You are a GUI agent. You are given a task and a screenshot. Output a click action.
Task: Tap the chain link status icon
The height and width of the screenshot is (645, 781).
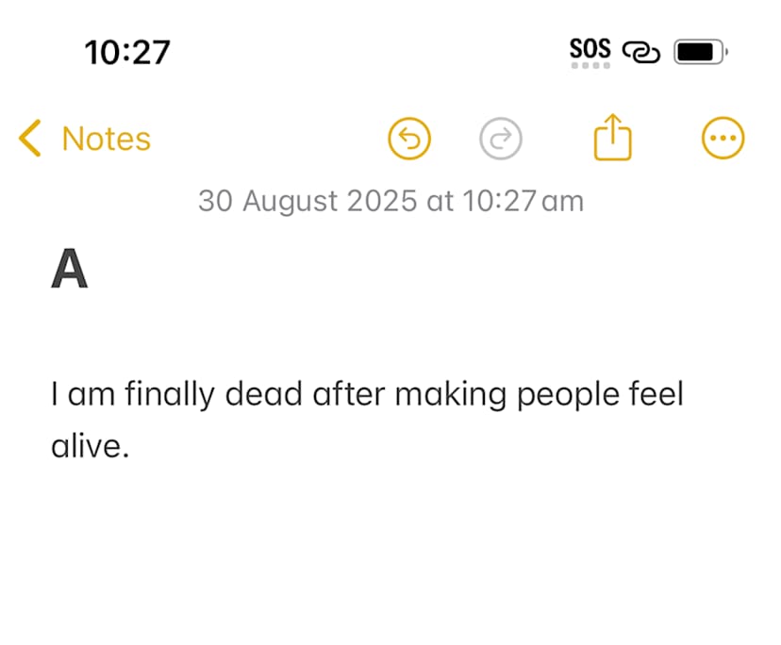pyautogui.click(x=641, y=51)
